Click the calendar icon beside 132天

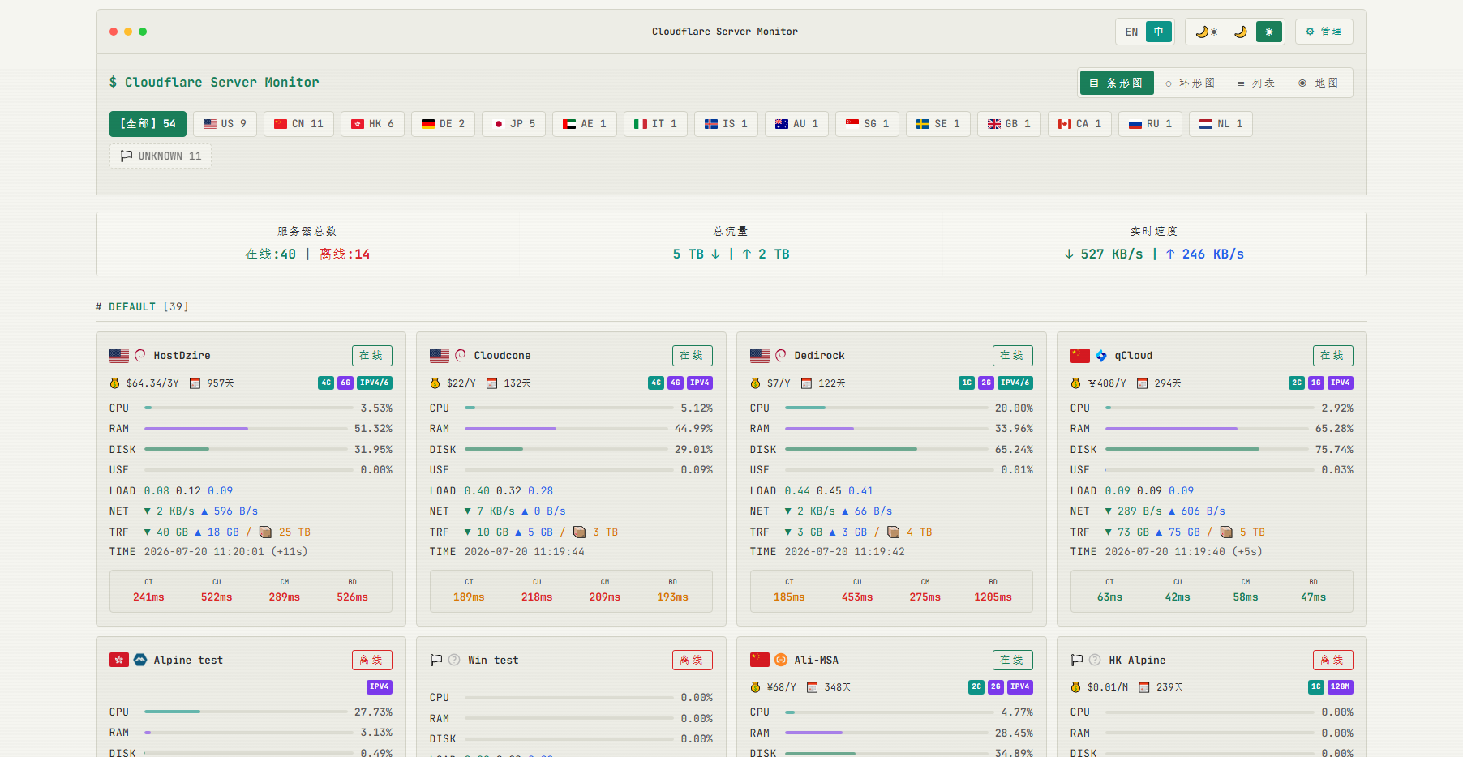click(491, 383)
